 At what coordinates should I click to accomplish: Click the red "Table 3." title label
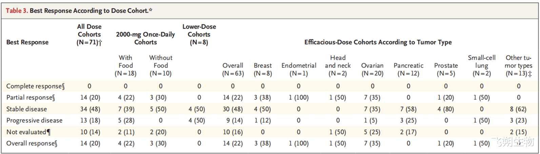pos(17,10)
